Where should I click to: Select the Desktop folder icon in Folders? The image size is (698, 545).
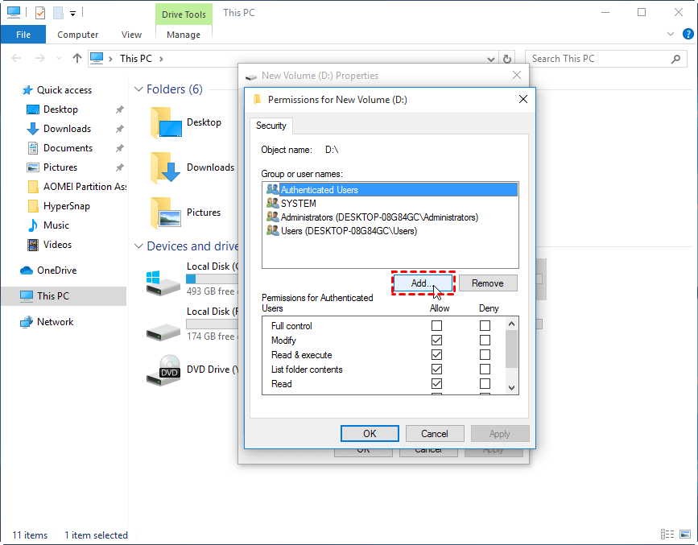(x=166, y=123)
